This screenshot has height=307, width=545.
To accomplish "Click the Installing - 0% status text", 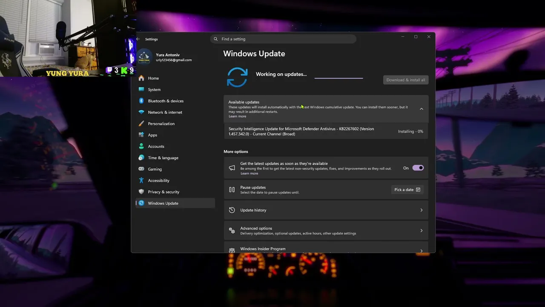I will click(x=410, y=131).
